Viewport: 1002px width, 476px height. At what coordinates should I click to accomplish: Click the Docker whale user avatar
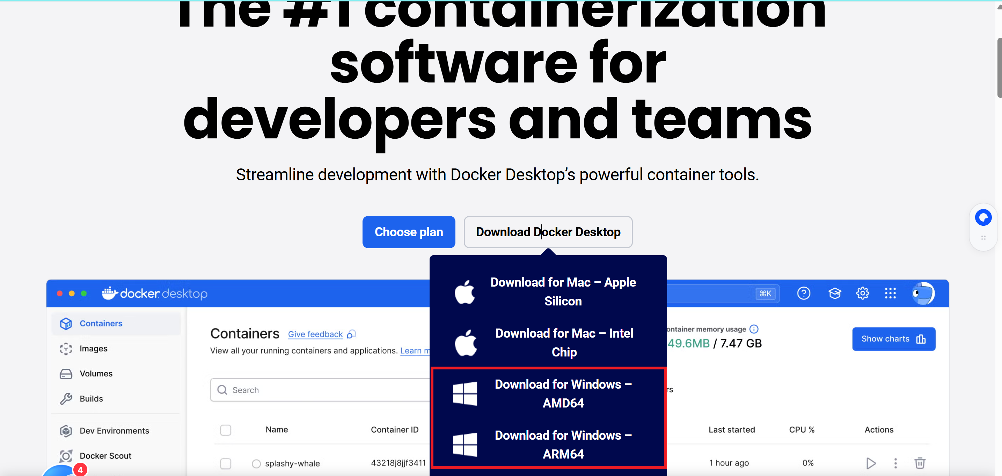click(x=923, y=293)
